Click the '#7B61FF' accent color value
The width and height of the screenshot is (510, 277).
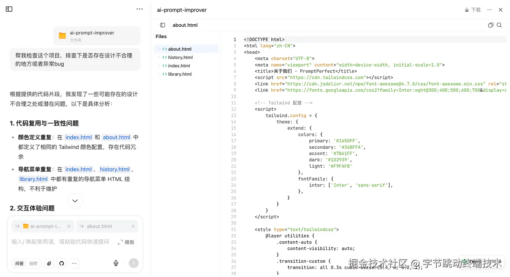344,153
